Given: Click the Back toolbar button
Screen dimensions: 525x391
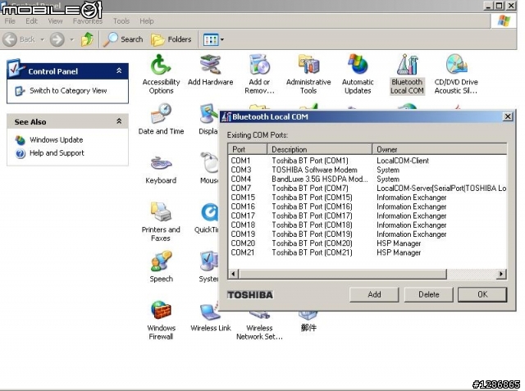Looking at the screenshot, I should (x=19, y=39).
